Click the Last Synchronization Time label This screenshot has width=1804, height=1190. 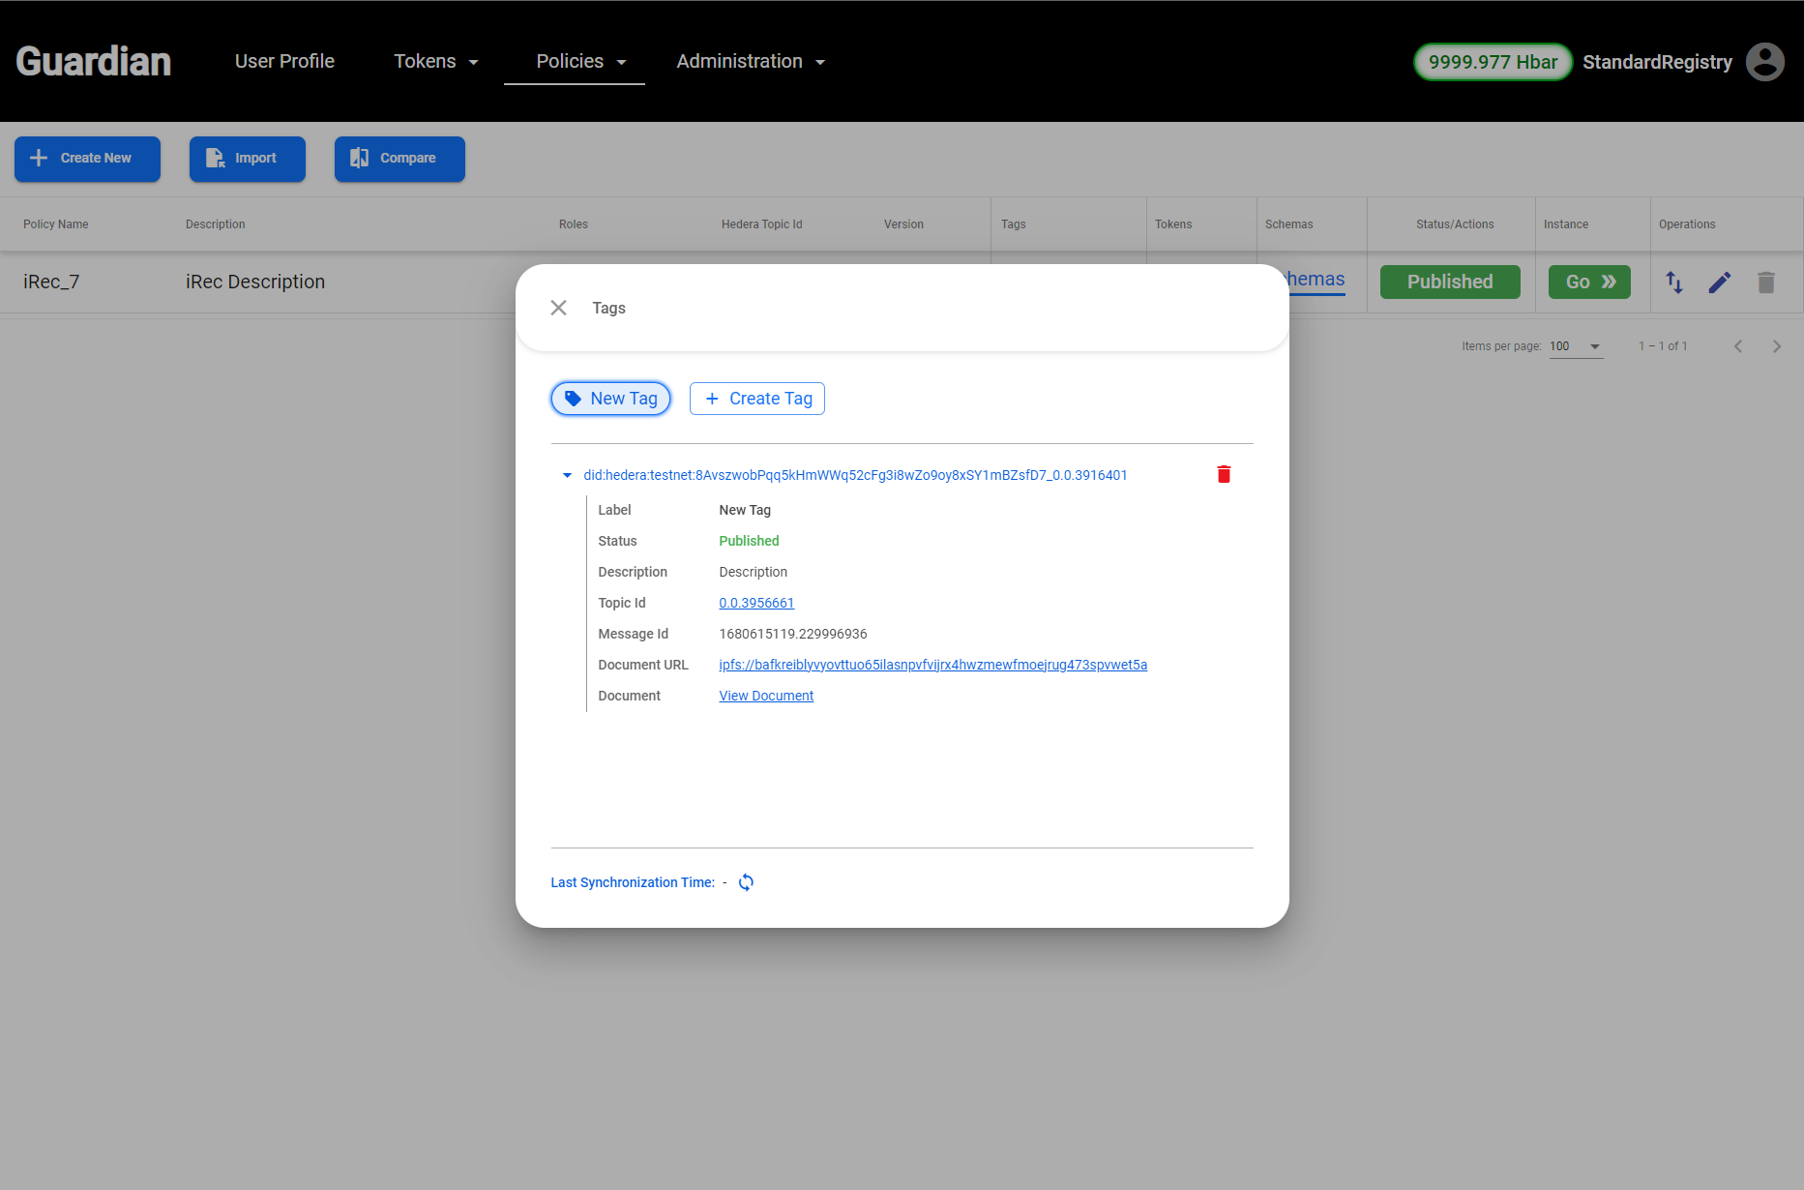(x=633, y=882)
